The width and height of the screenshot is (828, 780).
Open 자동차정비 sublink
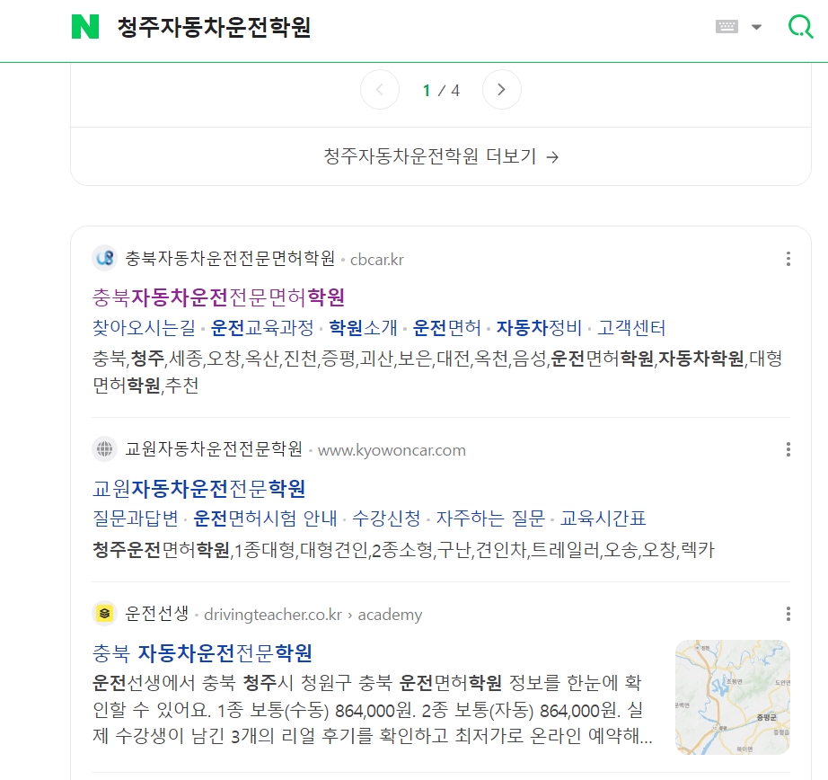(x=539, y=328)
